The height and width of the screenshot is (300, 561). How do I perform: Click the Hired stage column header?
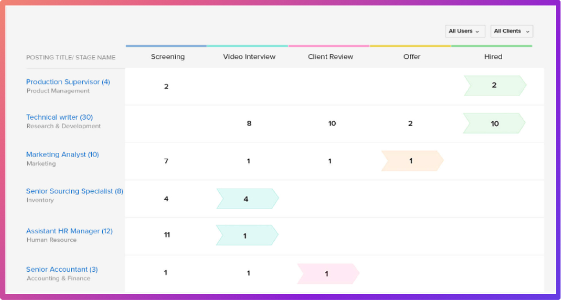(493, 56)
